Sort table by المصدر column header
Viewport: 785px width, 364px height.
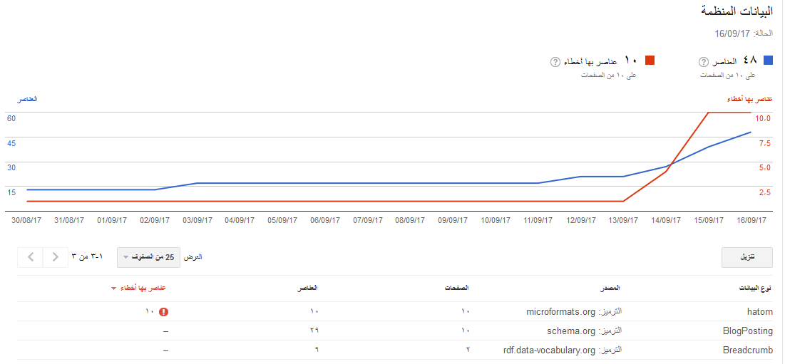tap(608, 288)
